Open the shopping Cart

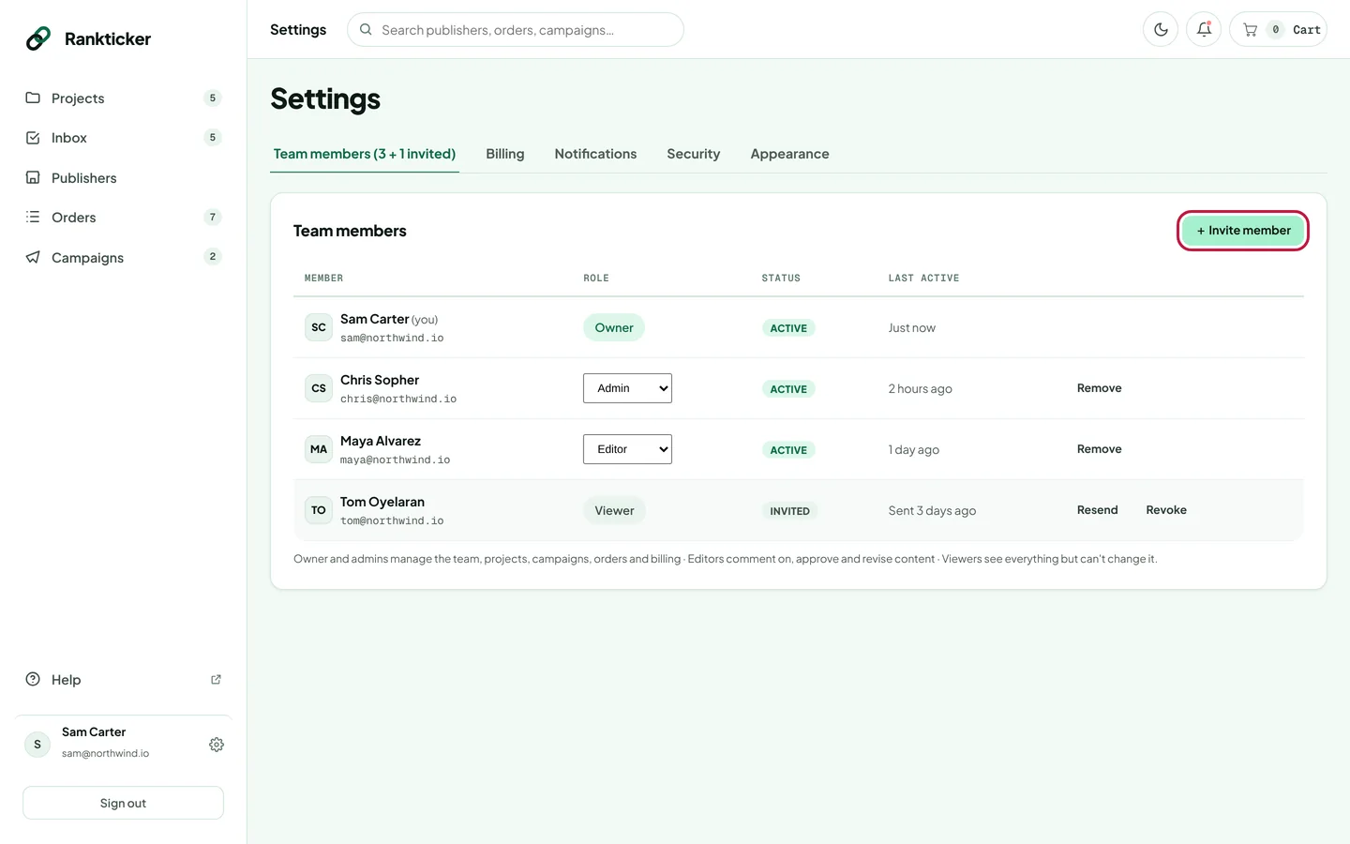[1278, 30]
